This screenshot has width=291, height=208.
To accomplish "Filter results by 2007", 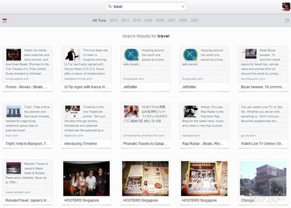I will 171,20.
